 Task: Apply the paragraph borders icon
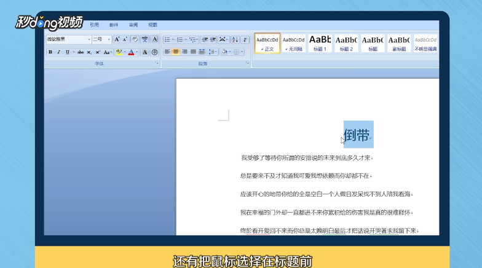[236, 52]
